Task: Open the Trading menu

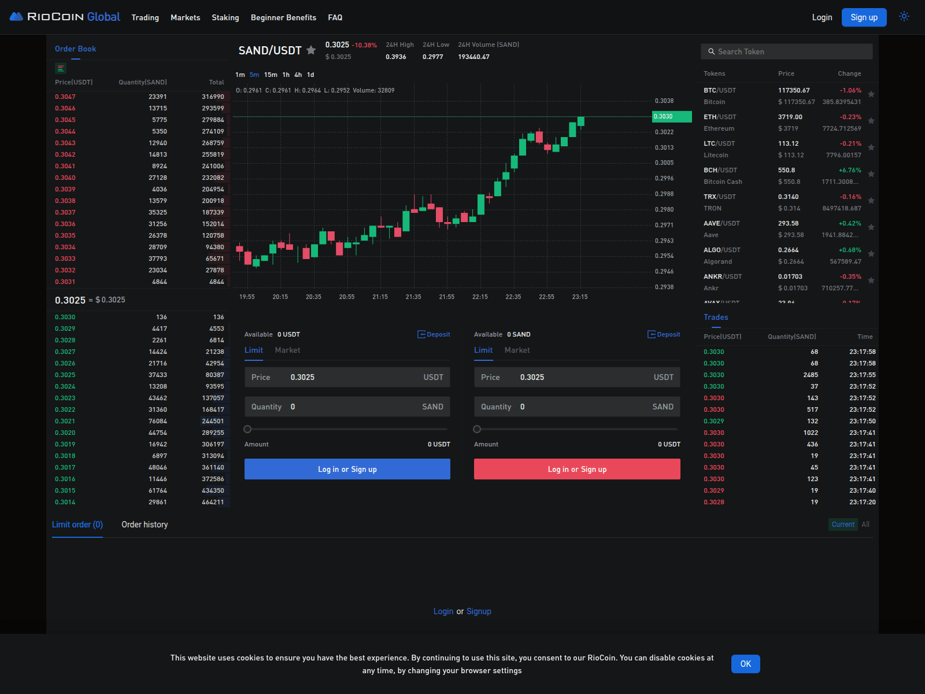Action: point(145,17)
